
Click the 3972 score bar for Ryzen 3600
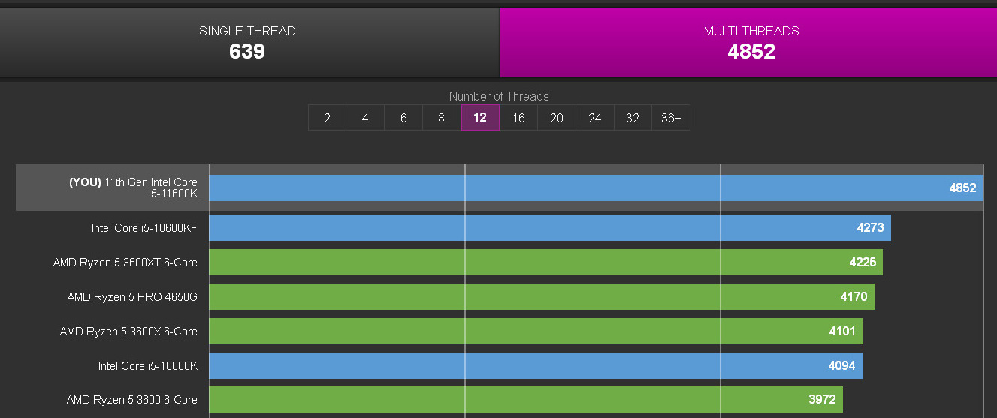pyautogui.click(x=526, y=400)
